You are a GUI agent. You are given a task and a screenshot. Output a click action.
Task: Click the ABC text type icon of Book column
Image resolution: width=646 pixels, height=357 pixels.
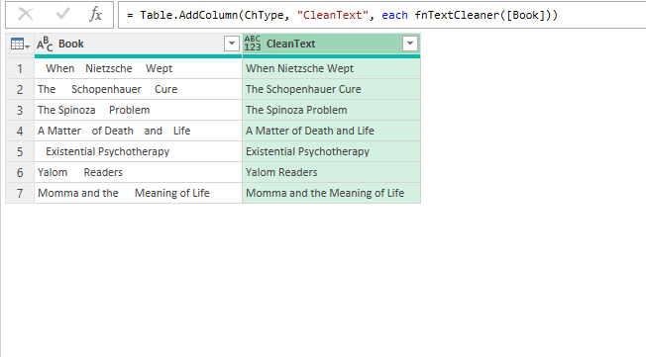(45, 44)
